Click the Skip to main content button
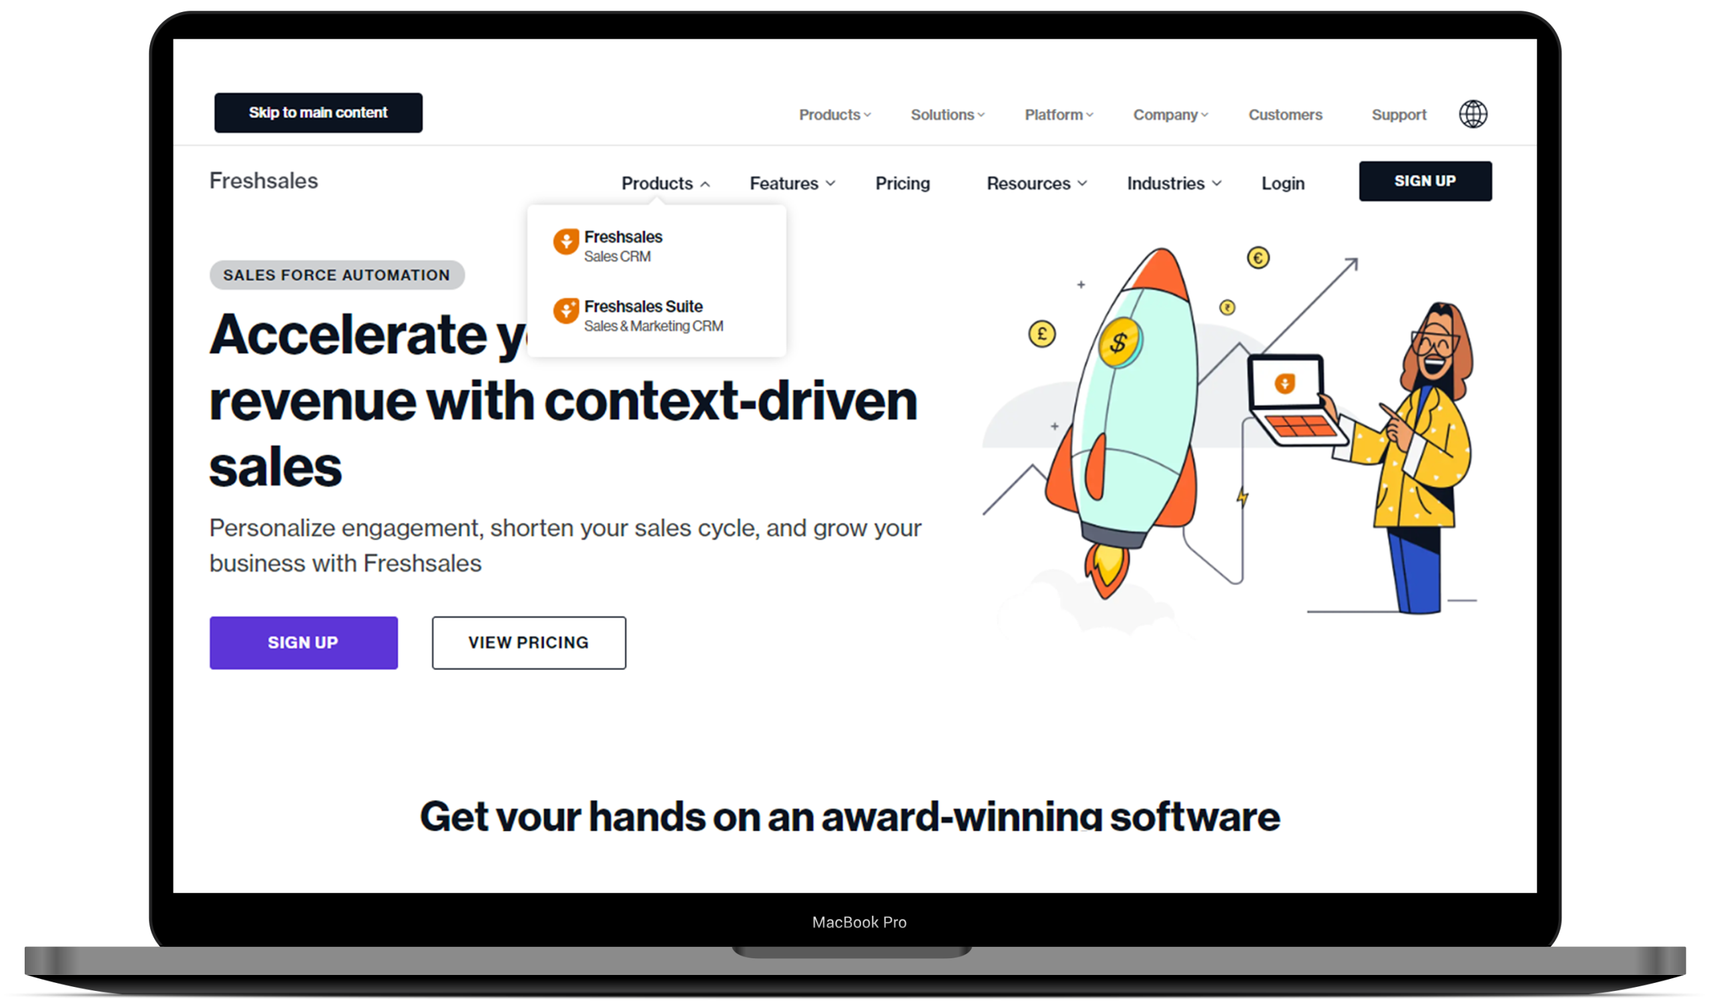 pyautogui.click(x=316, y=112)
